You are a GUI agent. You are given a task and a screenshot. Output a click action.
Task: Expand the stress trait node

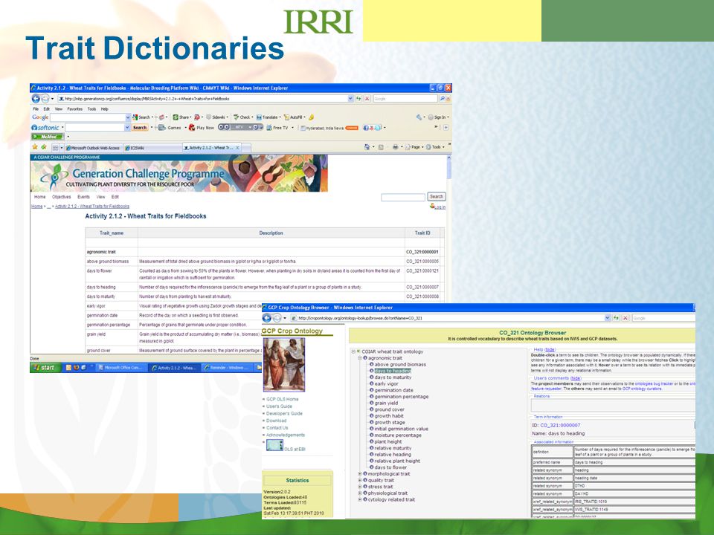click(360, 487)
